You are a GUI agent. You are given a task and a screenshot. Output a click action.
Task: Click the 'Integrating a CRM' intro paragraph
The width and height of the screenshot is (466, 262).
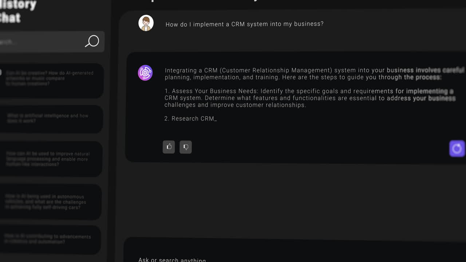(x=315, y=74)
